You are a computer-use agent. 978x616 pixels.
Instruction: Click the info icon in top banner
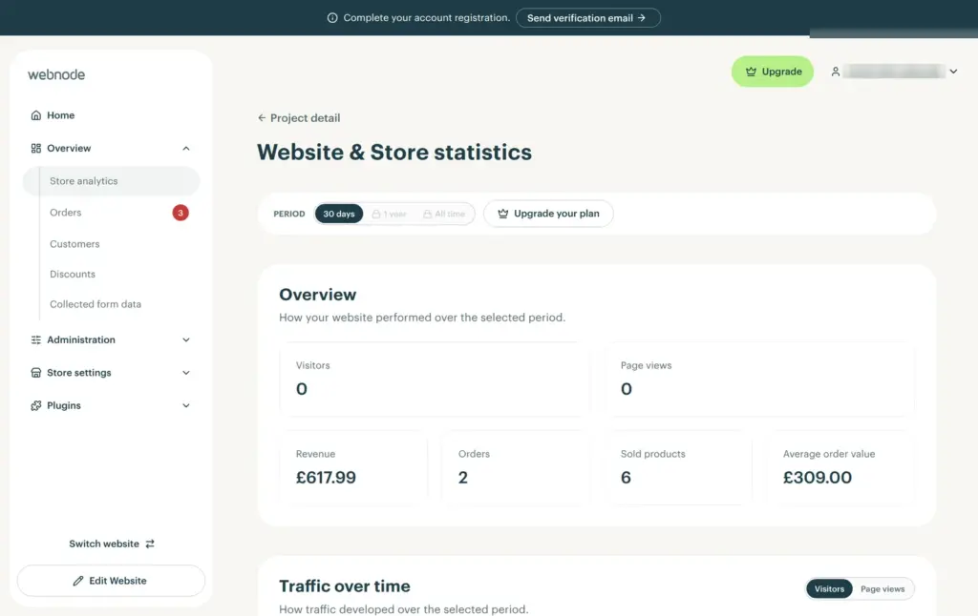332,18
